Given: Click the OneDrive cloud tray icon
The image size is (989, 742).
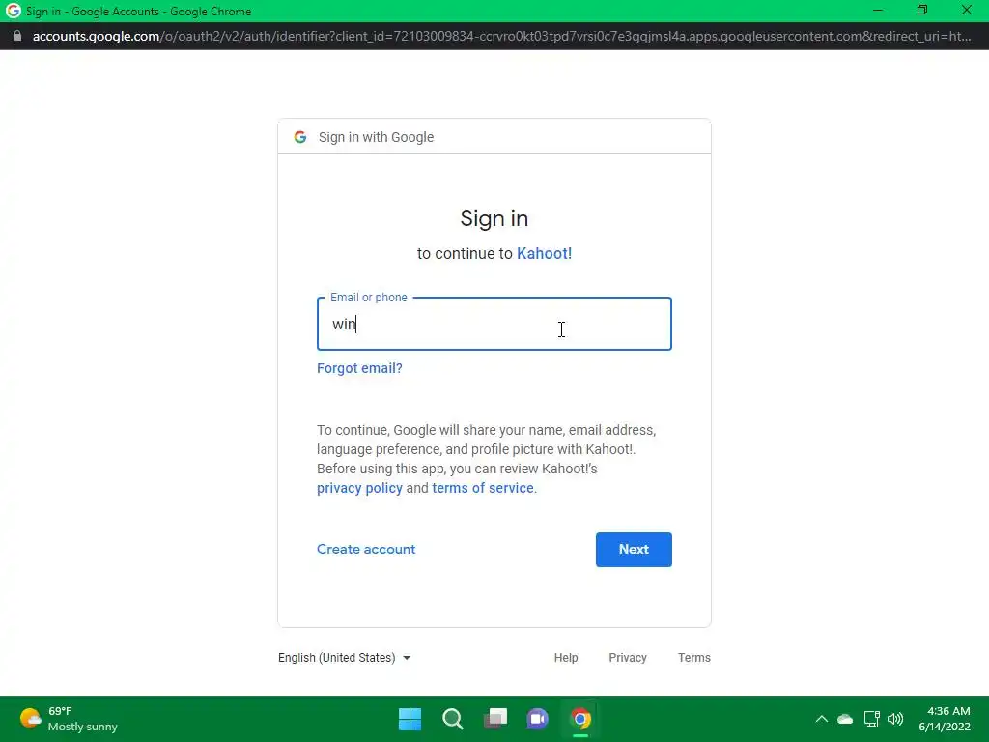Looking at the screenshot, I should click(x=845, y=719).
